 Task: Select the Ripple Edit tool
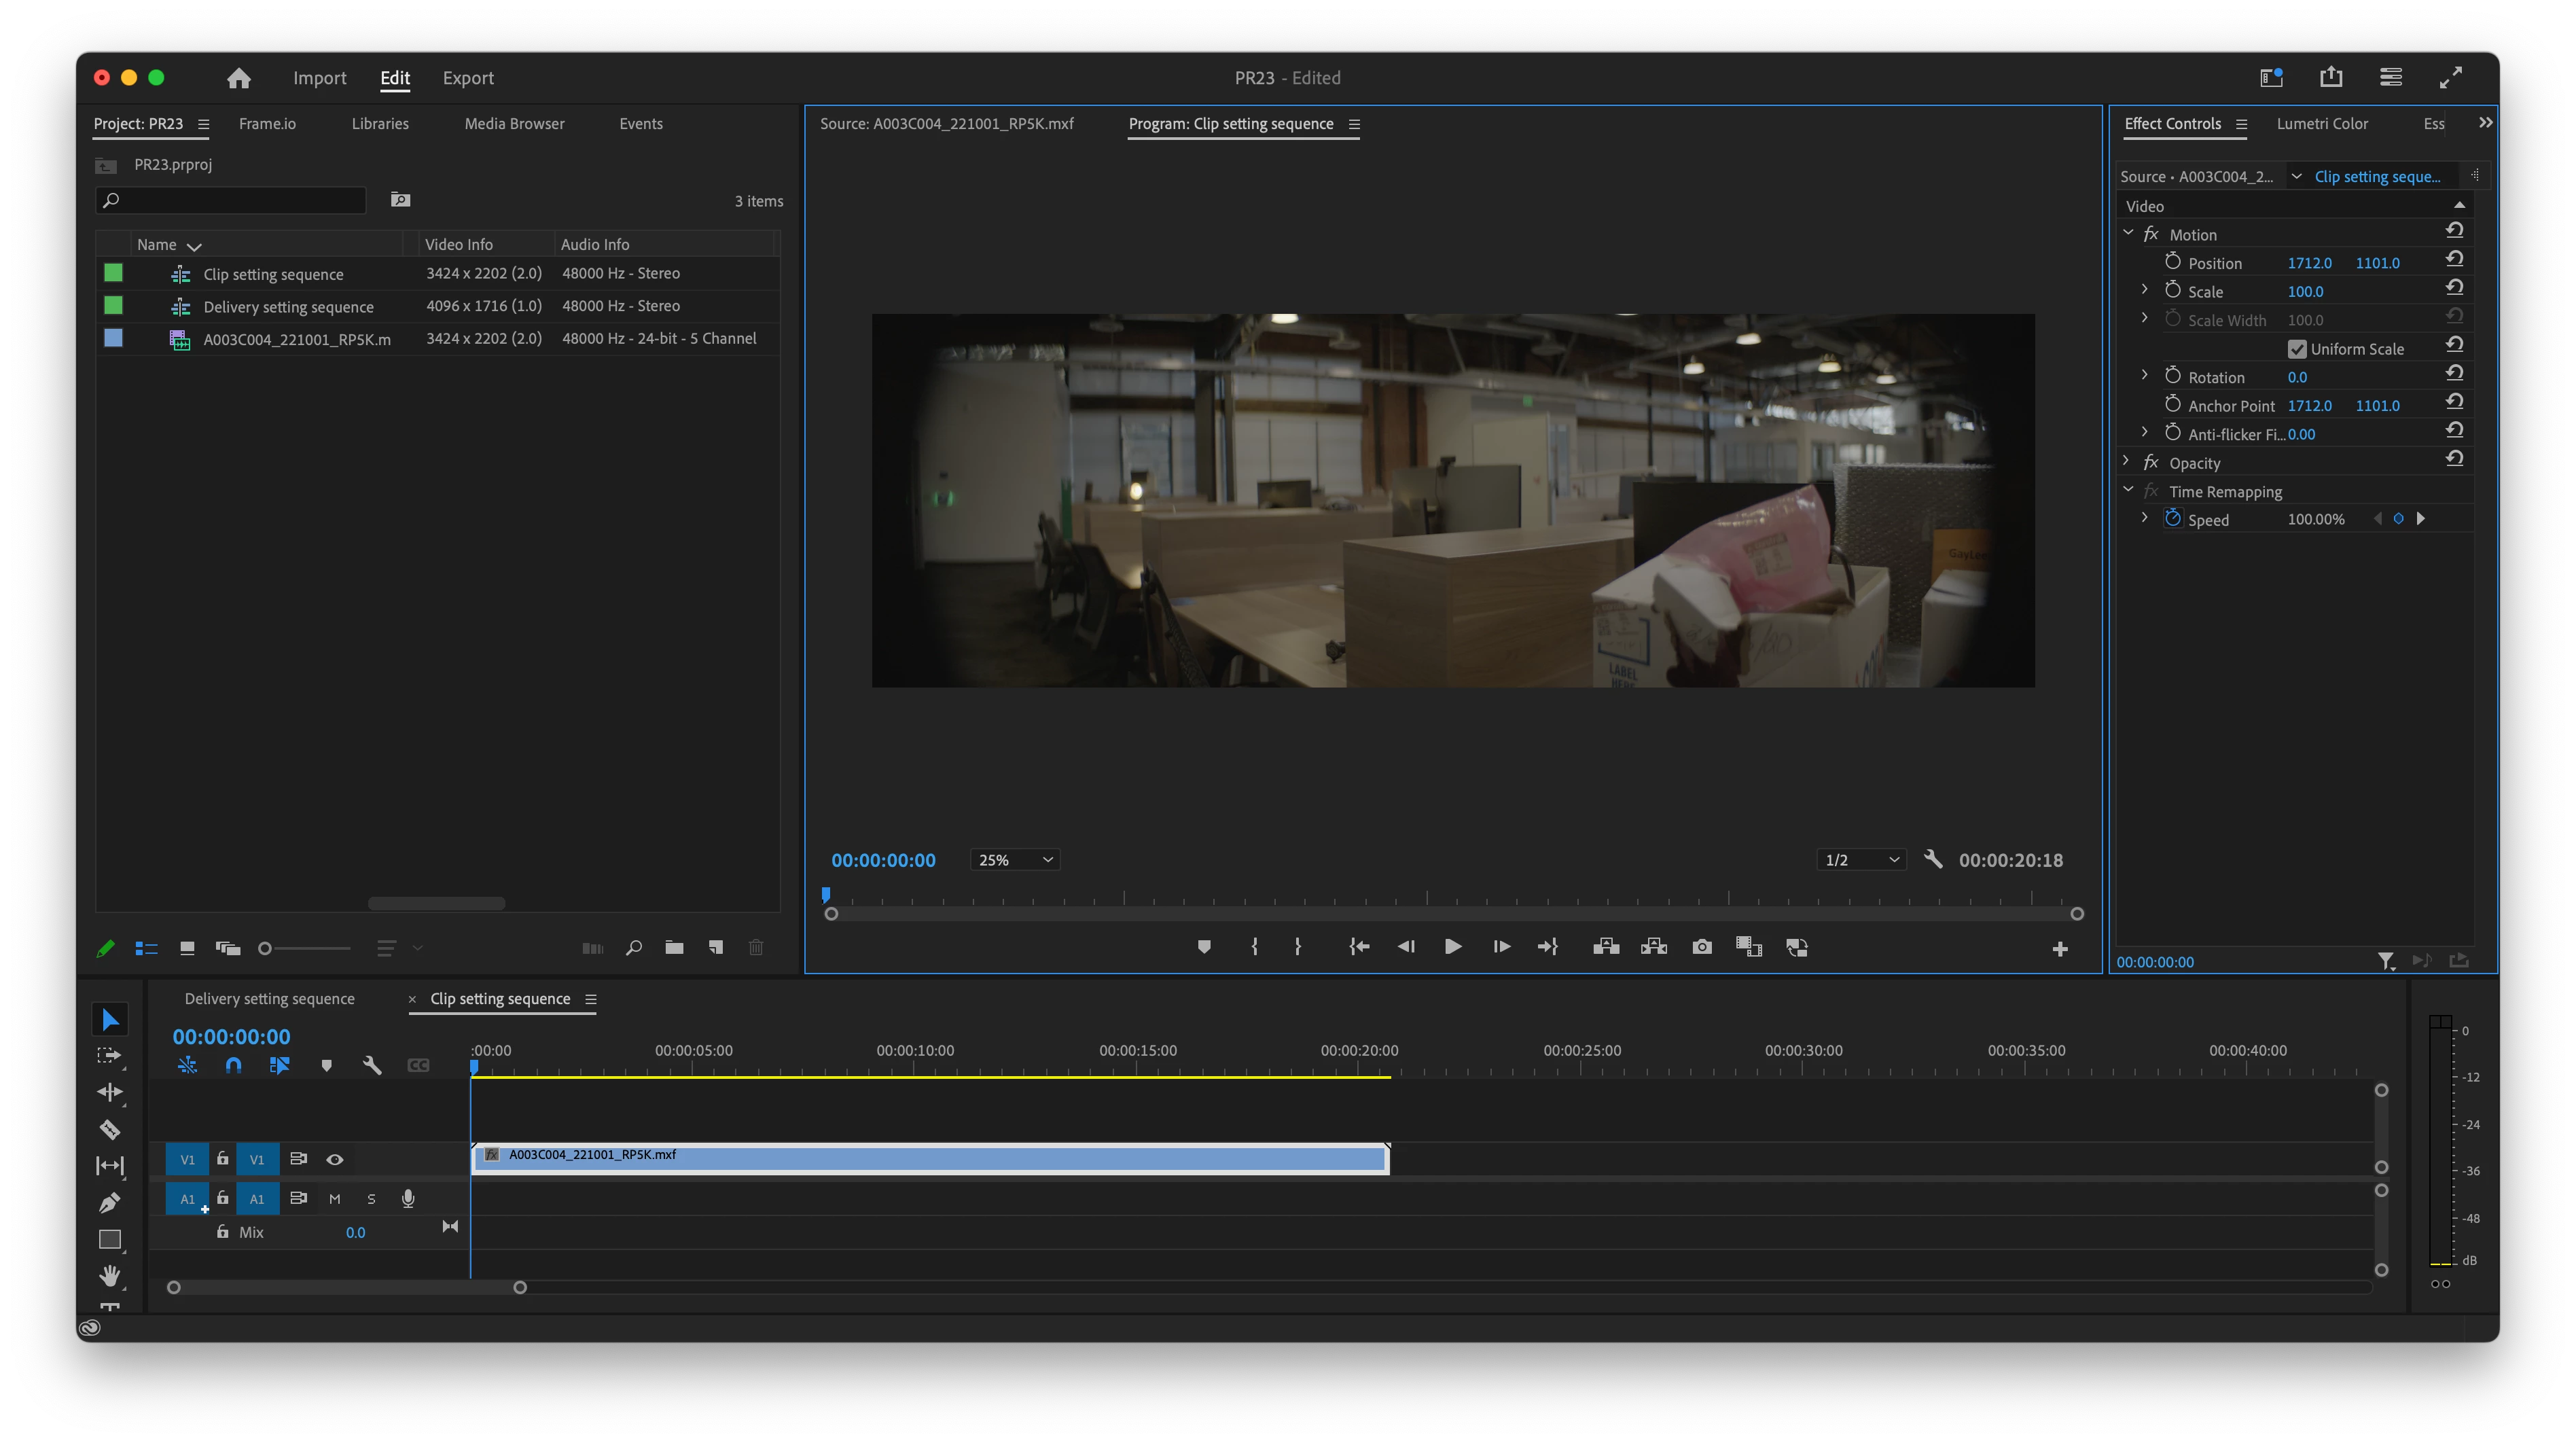click(110, 1092)
